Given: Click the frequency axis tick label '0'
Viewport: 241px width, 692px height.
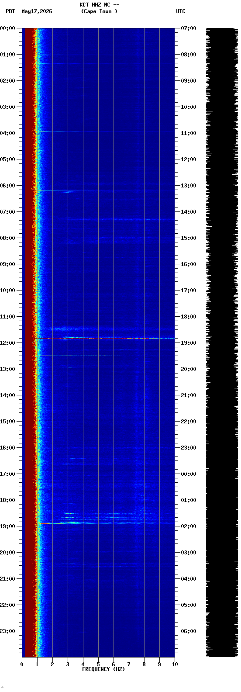Looking at the screenshot, I should click(x=22, y=664).
